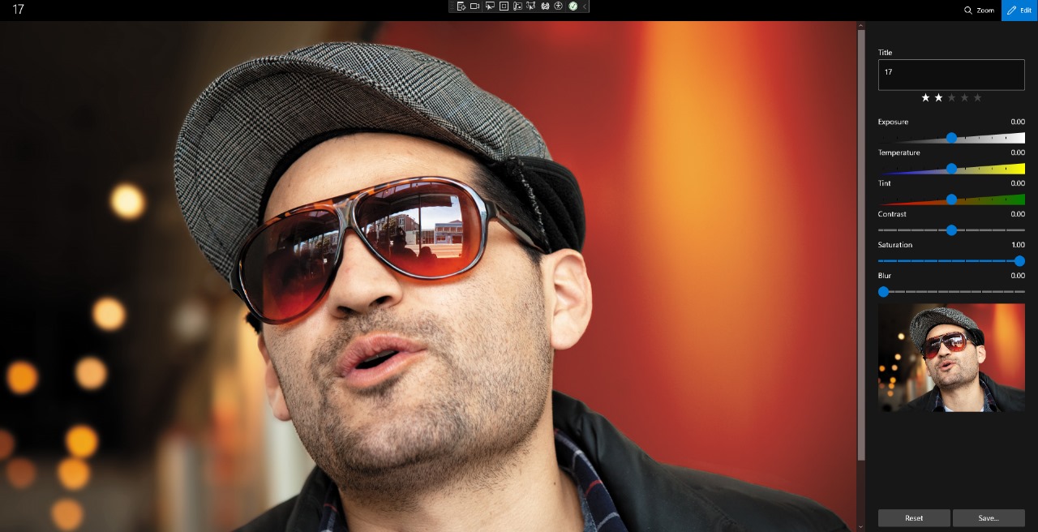Click the image scrollbar down arrow
1038x532 pixels.
[x=861, y=527]
